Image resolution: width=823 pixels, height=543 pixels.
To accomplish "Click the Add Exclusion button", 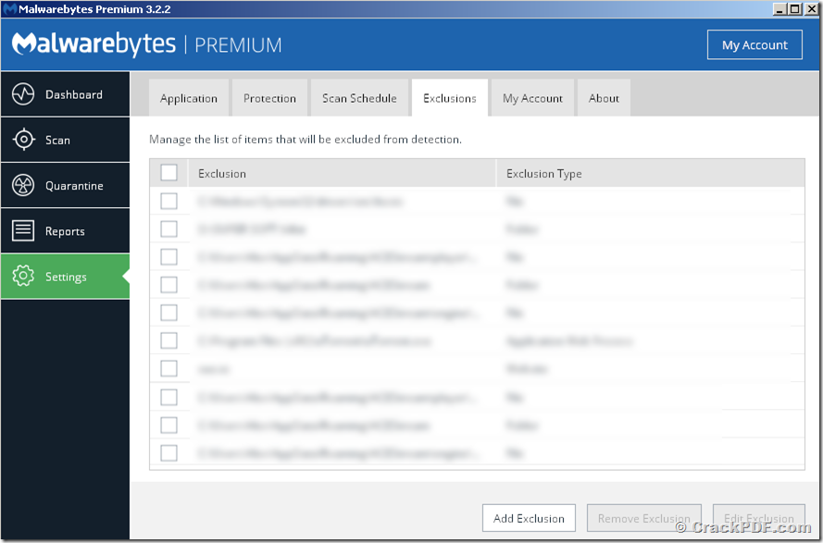I will (x=530, y=518).
